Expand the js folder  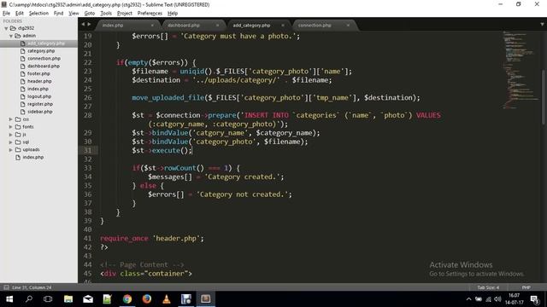11,135
